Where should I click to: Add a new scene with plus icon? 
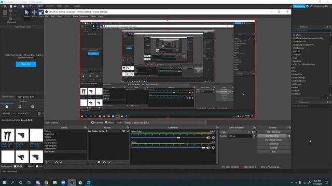click(46, 162)
